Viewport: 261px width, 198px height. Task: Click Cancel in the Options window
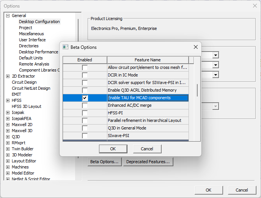(x=242, y=190)
